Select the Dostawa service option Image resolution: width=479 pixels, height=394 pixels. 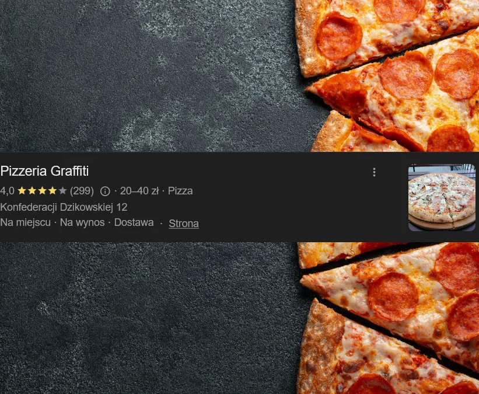134,222
